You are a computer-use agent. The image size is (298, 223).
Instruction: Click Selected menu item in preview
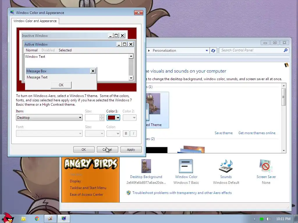65,50
